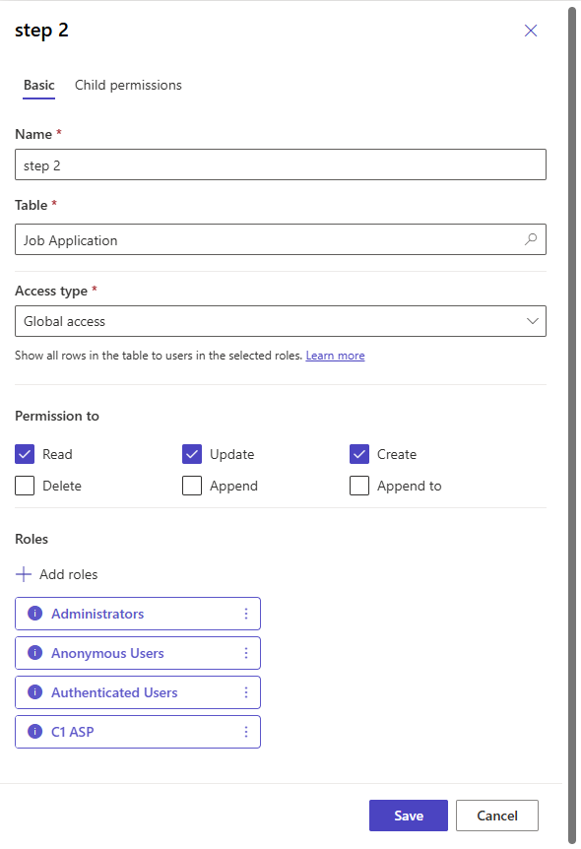Screen dimensions: 581x849
Task: Open more options for Authenticated Users role
Action: click(245, 691)
